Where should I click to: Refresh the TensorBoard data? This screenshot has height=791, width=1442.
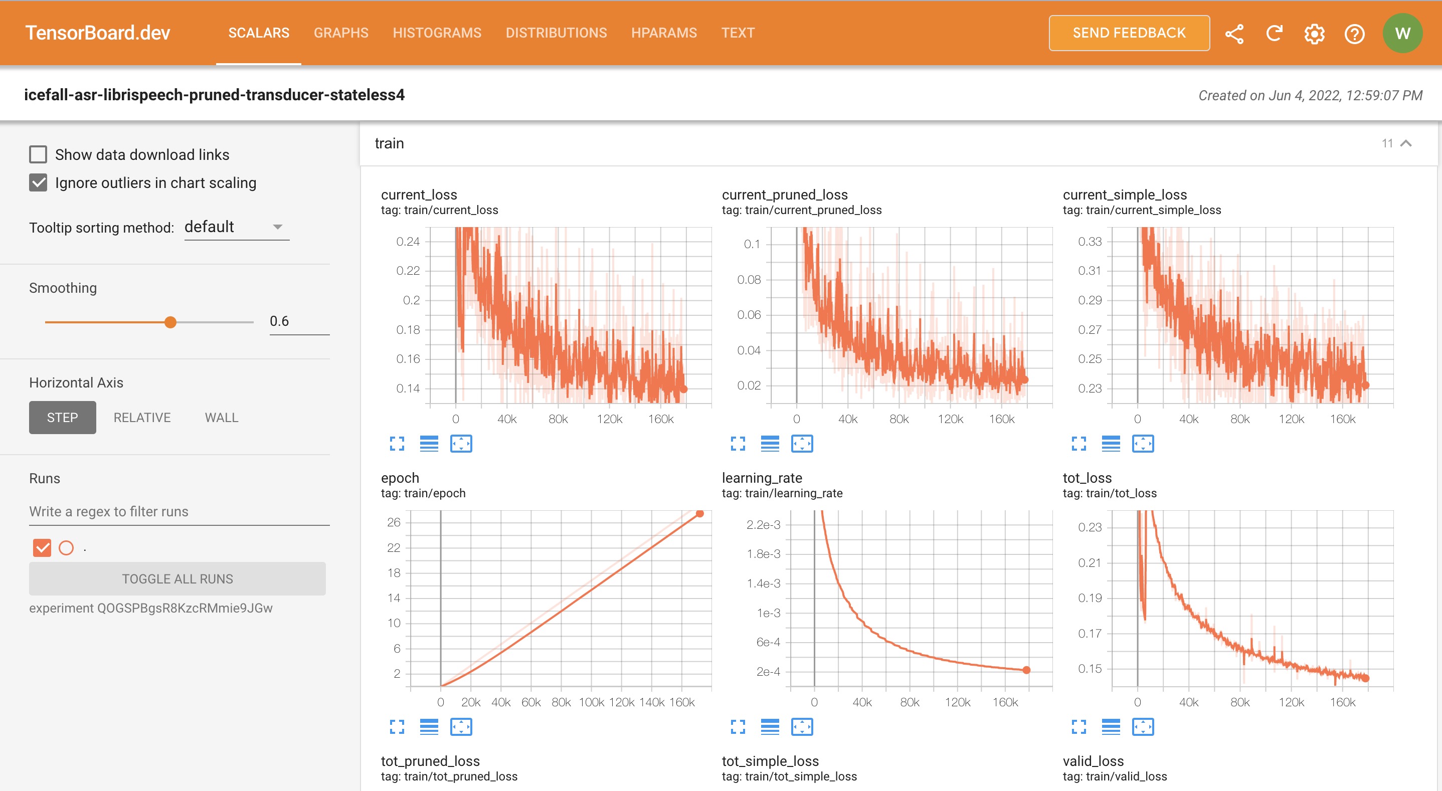tap(1274, 33)
